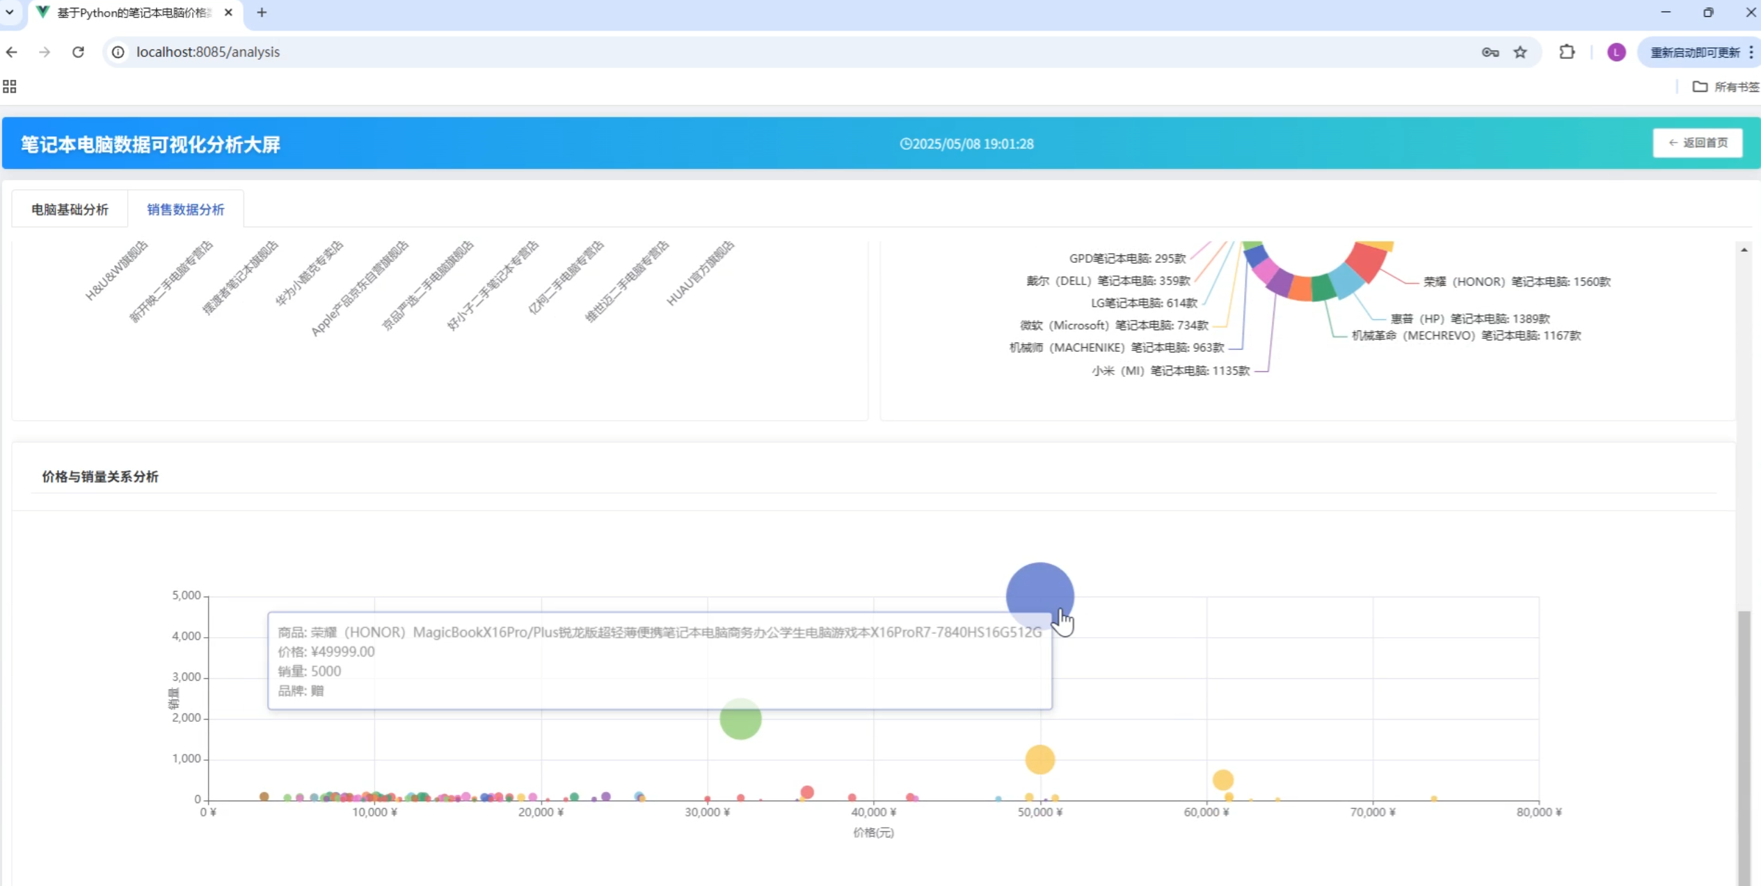Open new tab with plus icon
The width and height of the screenshot is (1761, 886).
262,13
